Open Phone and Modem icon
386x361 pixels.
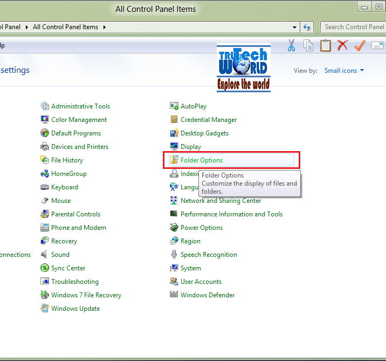pyautogui.click(x=45, y=227)
